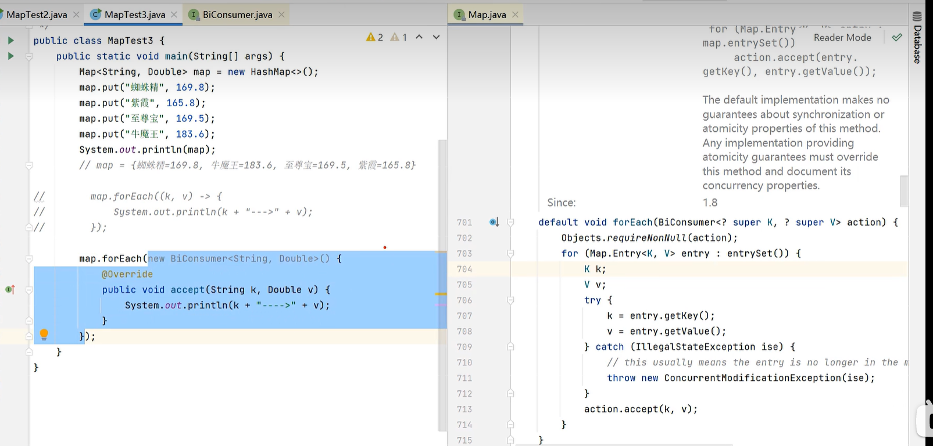Switch to the MapTest2.java tab
Image resolution: width=933 pixels, height=446 pixels.
(36, 15)
